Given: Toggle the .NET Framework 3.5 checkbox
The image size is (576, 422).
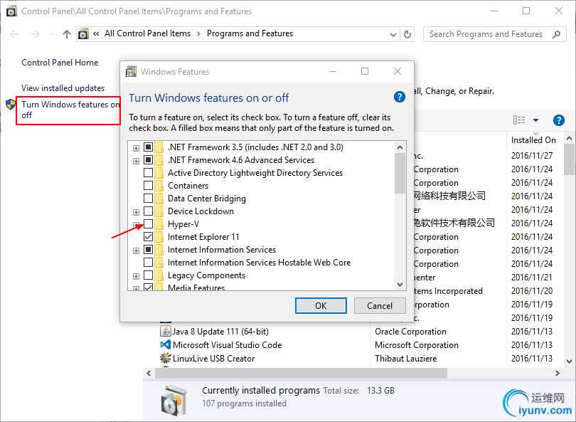Looking at the screenshot, I should click(148, 147).
